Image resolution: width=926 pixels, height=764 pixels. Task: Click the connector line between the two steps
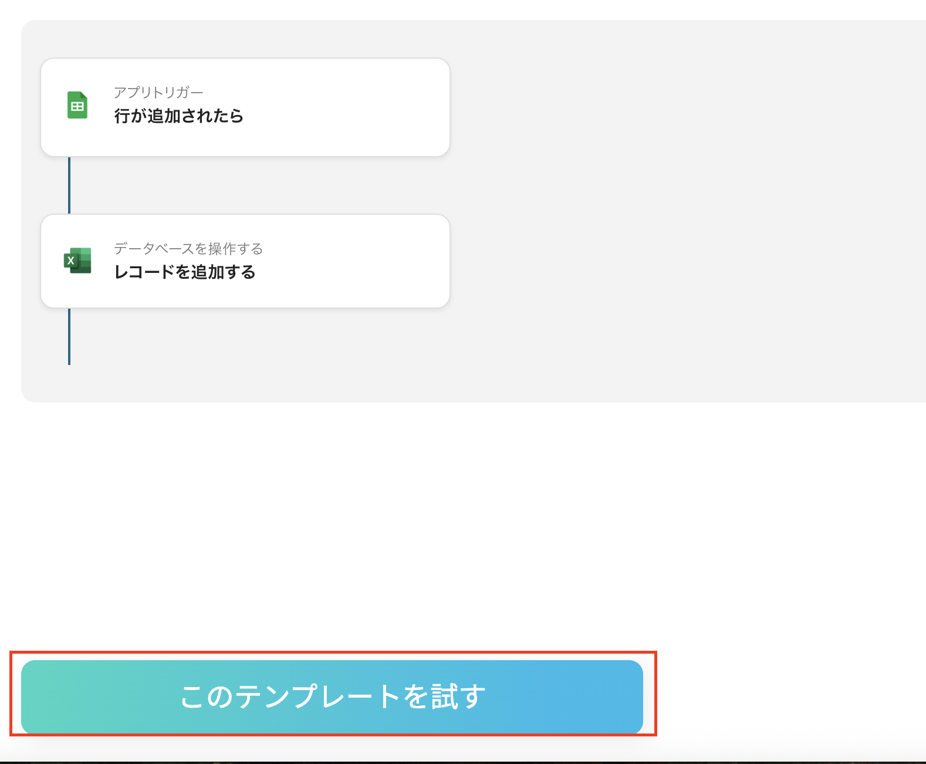coord(69,185)
